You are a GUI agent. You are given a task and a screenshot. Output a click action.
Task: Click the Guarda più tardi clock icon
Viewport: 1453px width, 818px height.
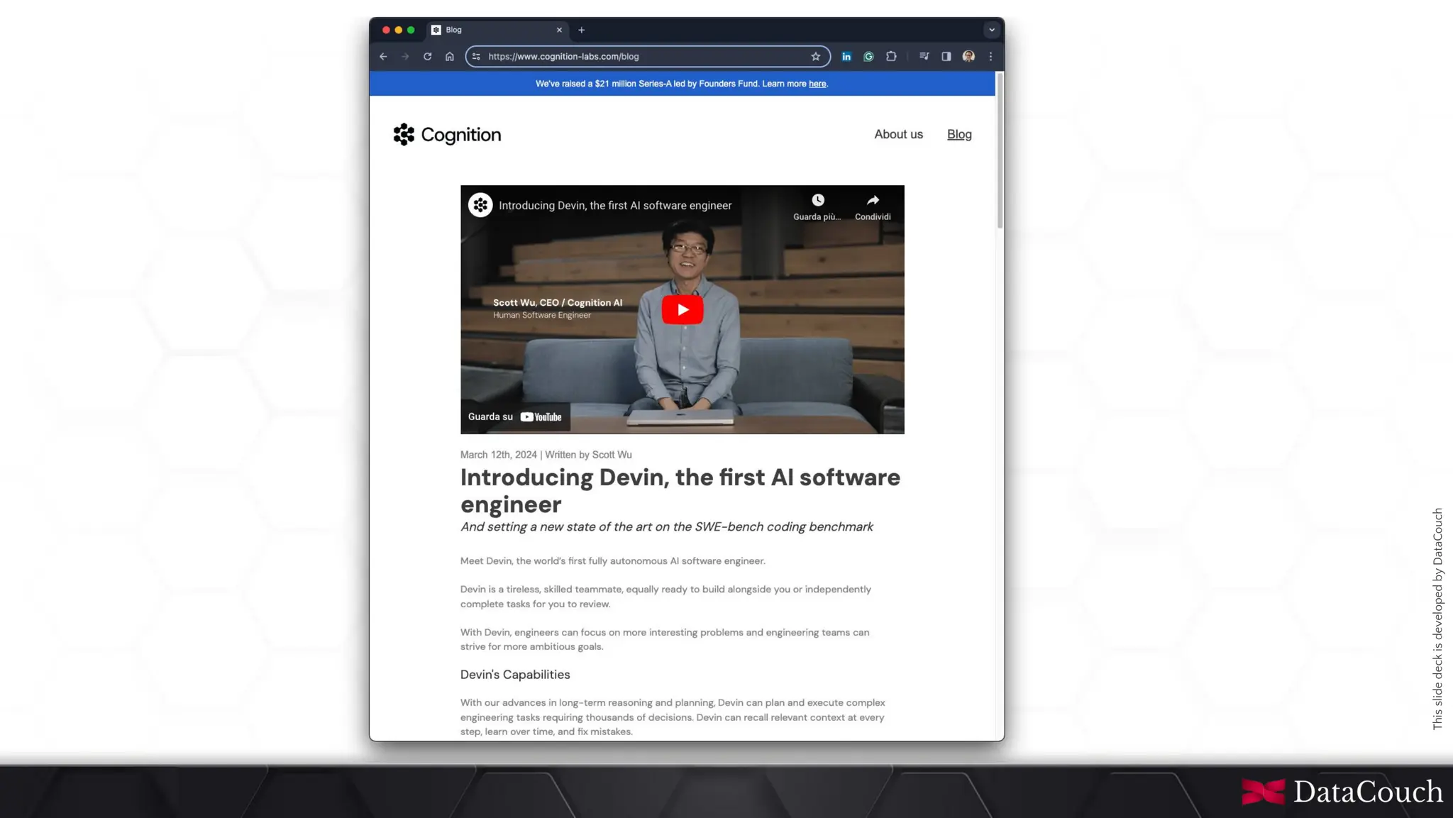click(x=818, y=201)
